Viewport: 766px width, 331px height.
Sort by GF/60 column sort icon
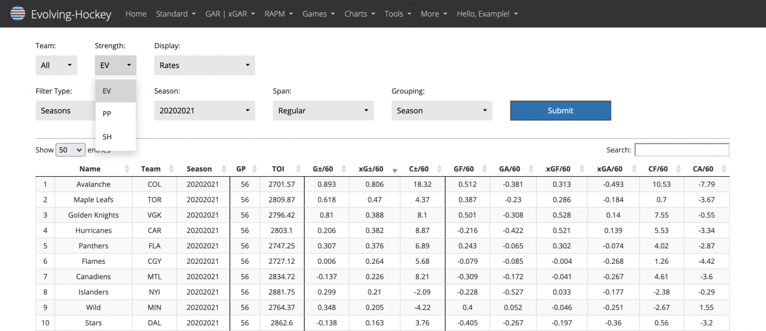tap(484, 169)
